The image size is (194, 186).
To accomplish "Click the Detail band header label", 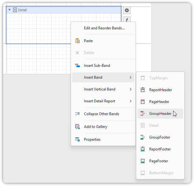I will point(22,10).
